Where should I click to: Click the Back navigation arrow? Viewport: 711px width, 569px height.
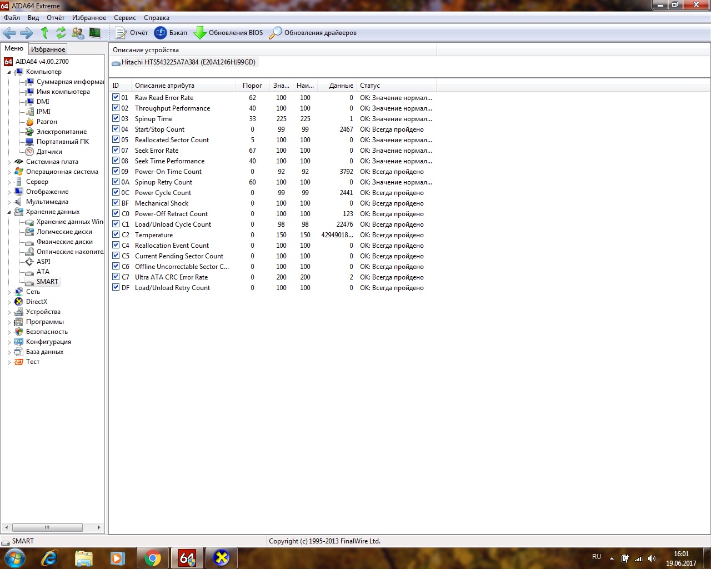[x=9, y=33]
